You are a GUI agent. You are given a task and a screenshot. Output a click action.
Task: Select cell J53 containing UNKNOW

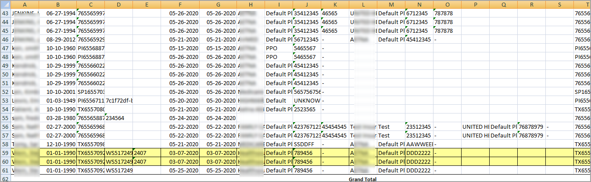click(307, 100)
